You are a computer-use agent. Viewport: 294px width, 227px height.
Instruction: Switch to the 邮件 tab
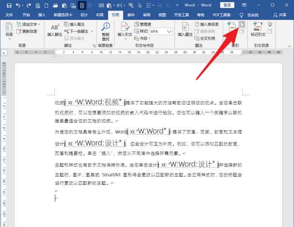point(131,15)
